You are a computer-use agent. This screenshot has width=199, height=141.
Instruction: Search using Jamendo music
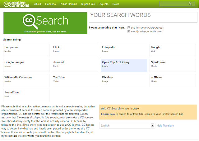pyautogui.click(x=75, y=65)
